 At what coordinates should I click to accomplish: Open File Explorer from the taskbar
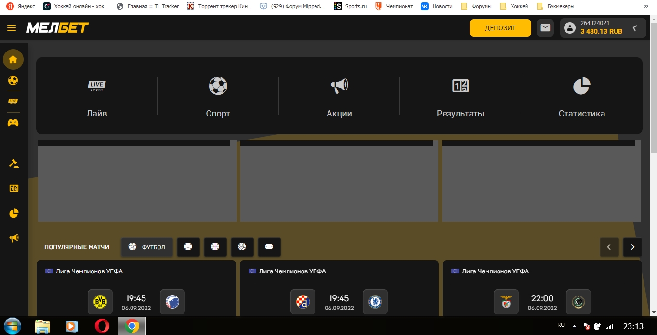42,326
